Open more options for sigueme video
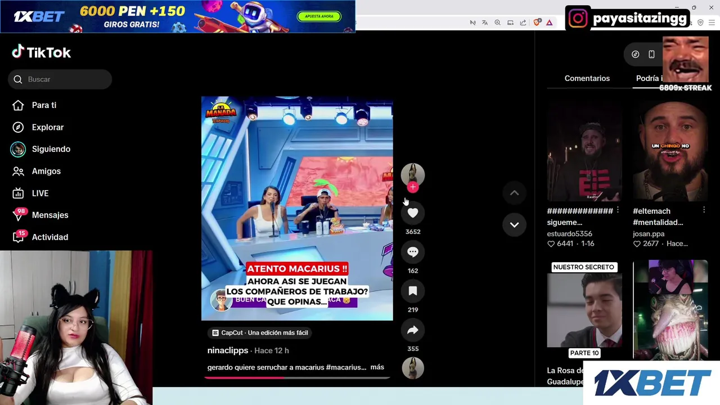The height and width of the screenshot is (405, 720). point(618,210)
